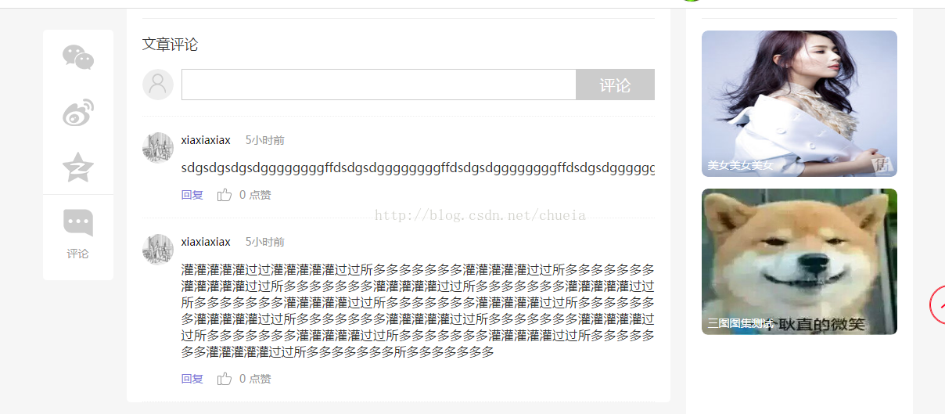The image size is (945, 414).
Task: Reply to the second comment via 回复
Action: point(192,379)
